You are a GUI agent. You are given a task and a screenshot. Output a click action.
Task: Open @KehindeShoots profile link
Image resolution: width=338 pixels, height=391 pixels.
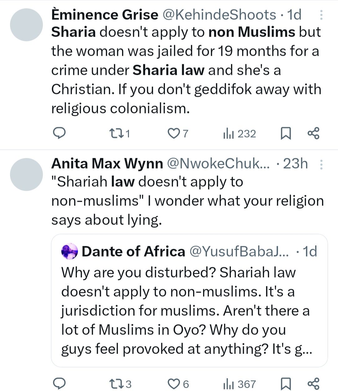(x=219, y=14)
